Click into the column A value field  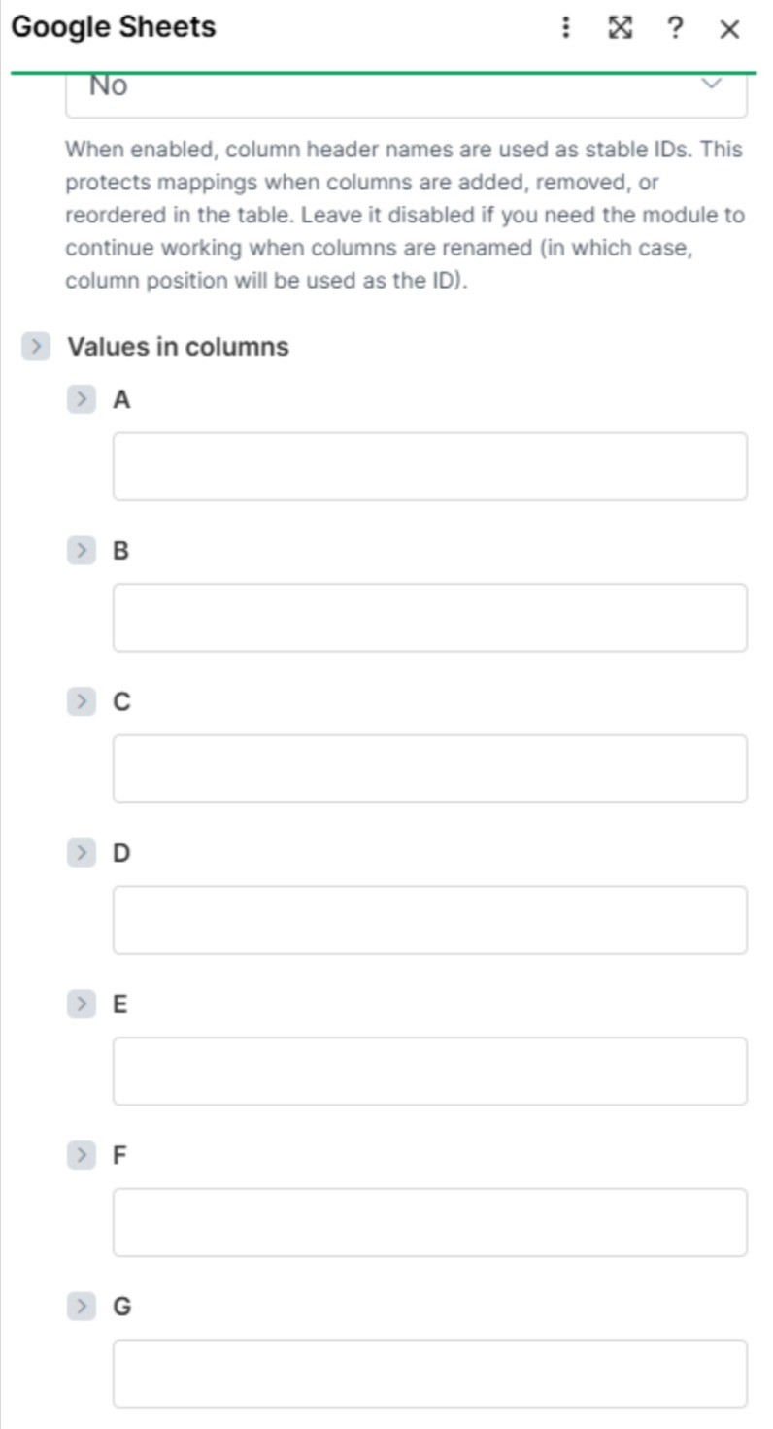tap(429, 466)
